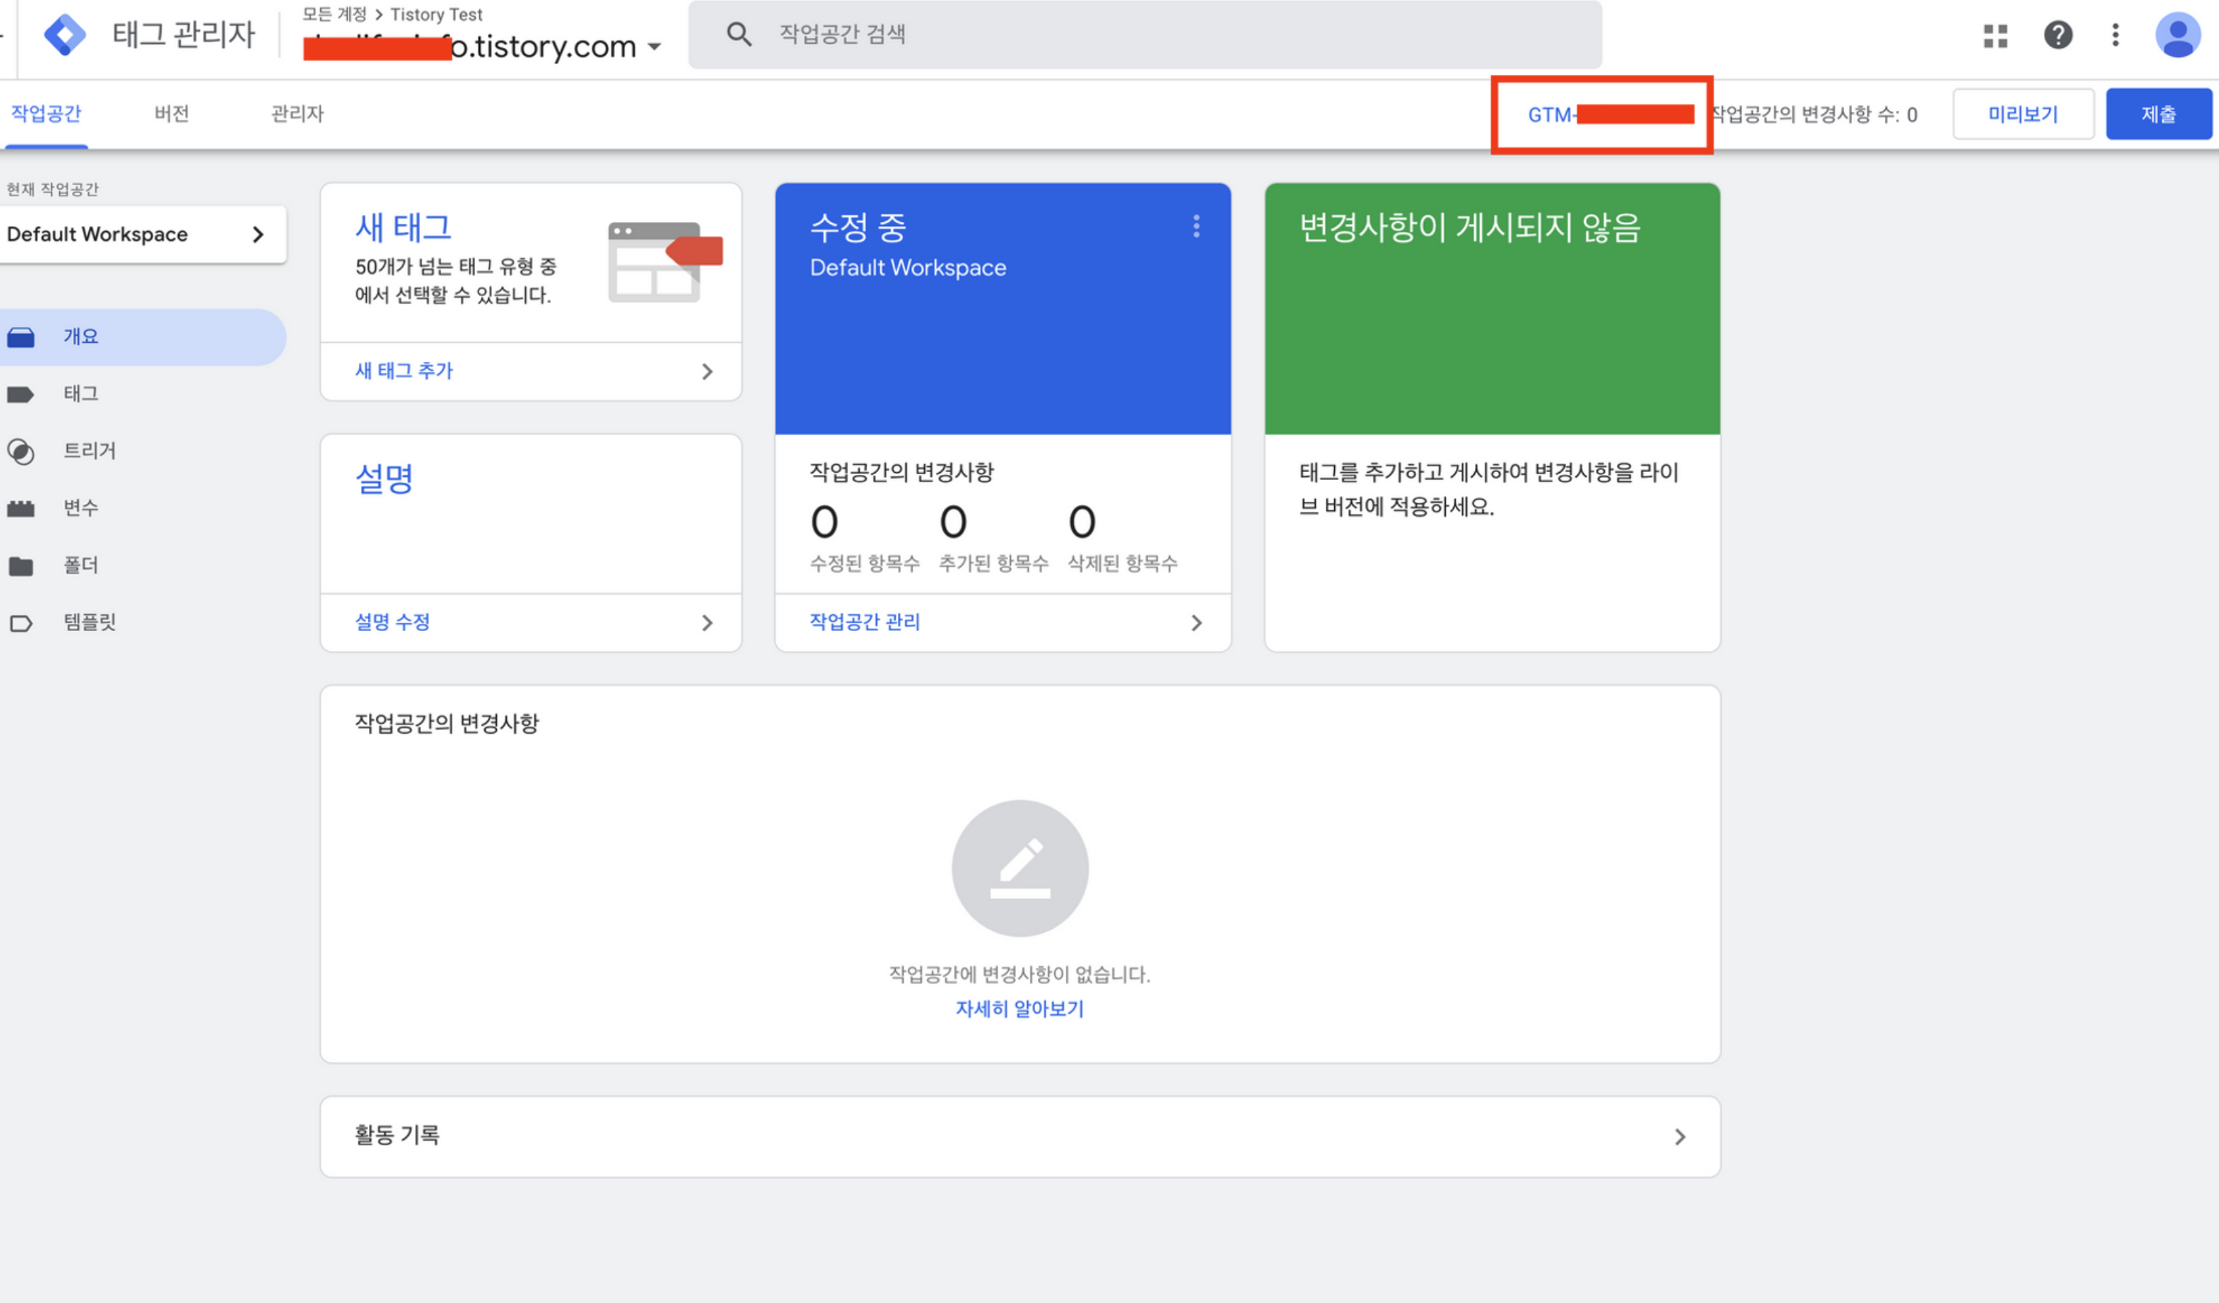Open 템플릿 (Templates) in the sidebar
Image resolution: width=2219 pixels, height=1303 pixels.
(89, 622)
